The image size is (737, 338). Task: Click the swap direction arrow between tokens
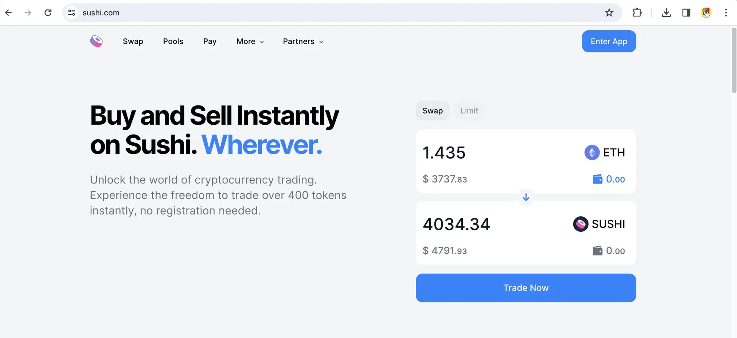(526, 197)
